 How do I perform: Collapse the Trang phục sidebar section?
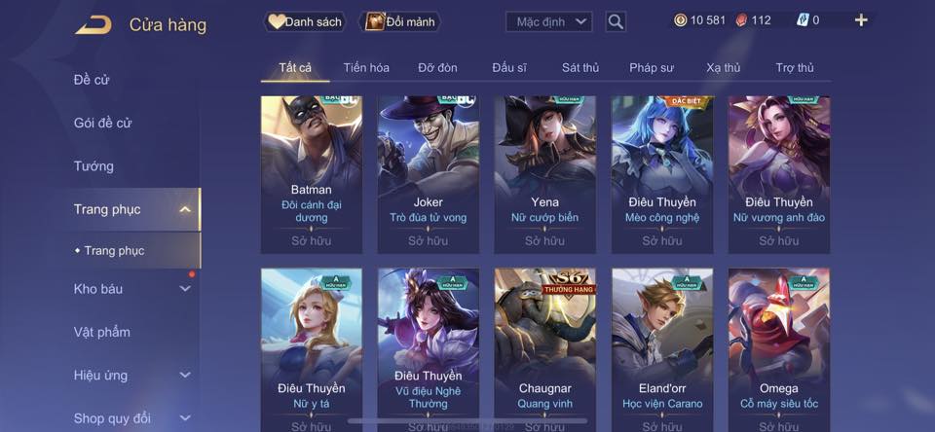coord(185,209)
